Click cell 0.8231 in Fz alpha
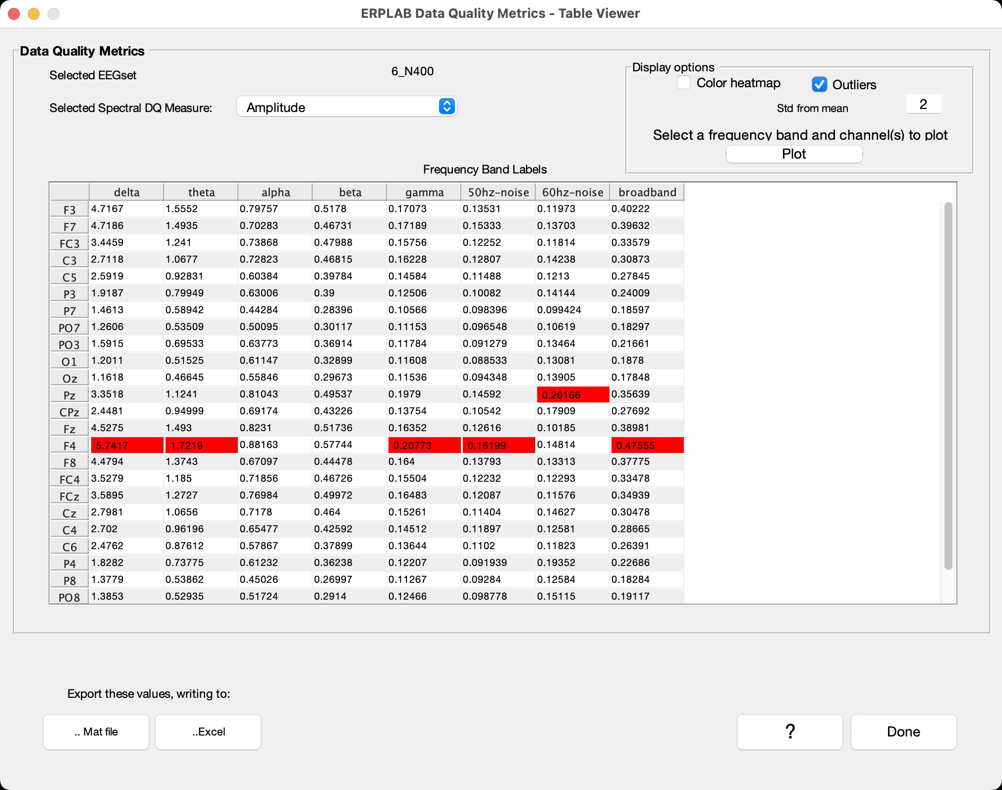 coord(275,428)
